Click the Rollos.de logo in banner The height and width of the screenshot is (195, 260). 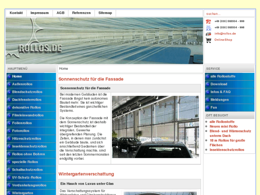pyautogui.click(x=40, y=48)
